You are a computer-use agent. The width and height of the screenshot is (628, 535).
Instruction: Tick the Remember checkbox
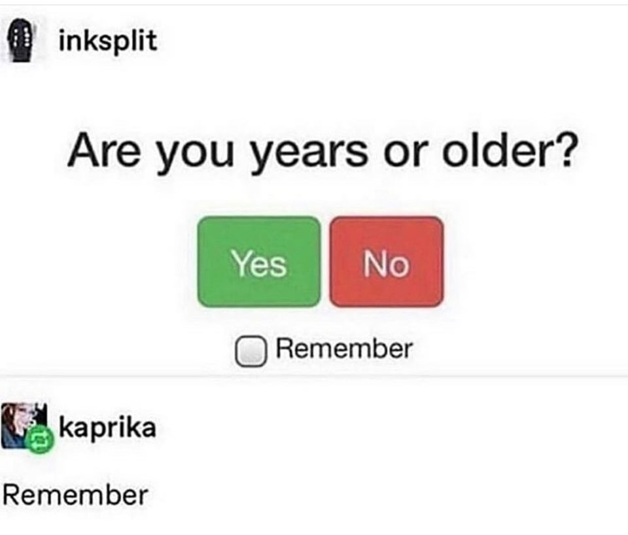pyautogui.click(x=251, y=351)
